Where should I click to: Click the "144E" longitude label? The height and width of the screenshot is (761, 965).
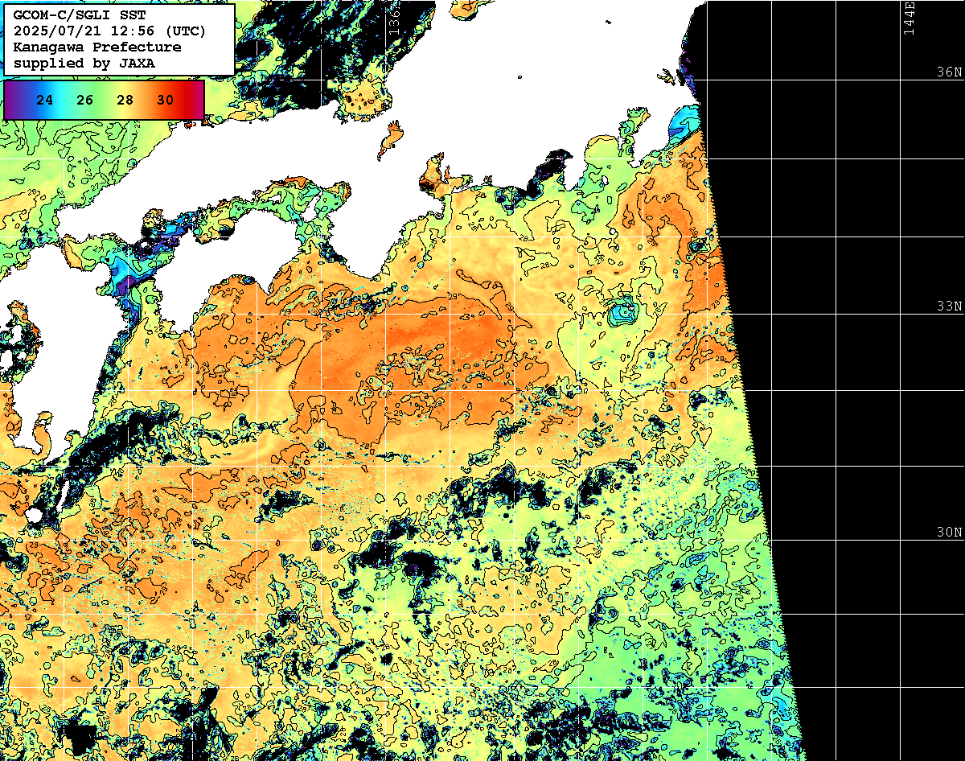[x=909, y=18]
